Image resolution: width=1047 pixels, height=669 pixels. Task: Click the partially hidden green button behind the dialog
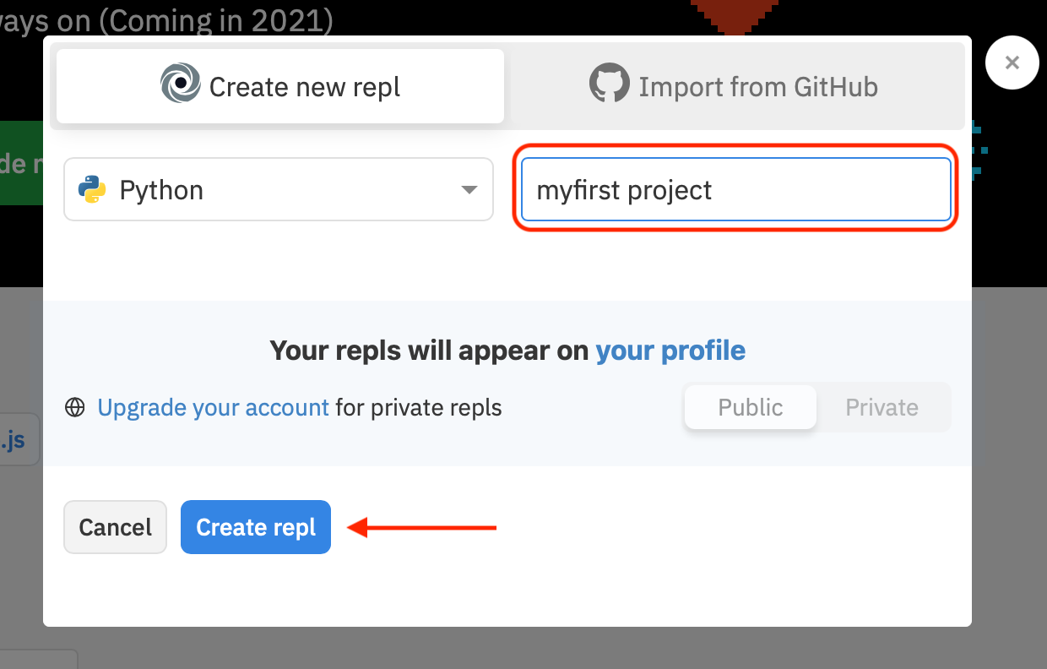(21, 163)
